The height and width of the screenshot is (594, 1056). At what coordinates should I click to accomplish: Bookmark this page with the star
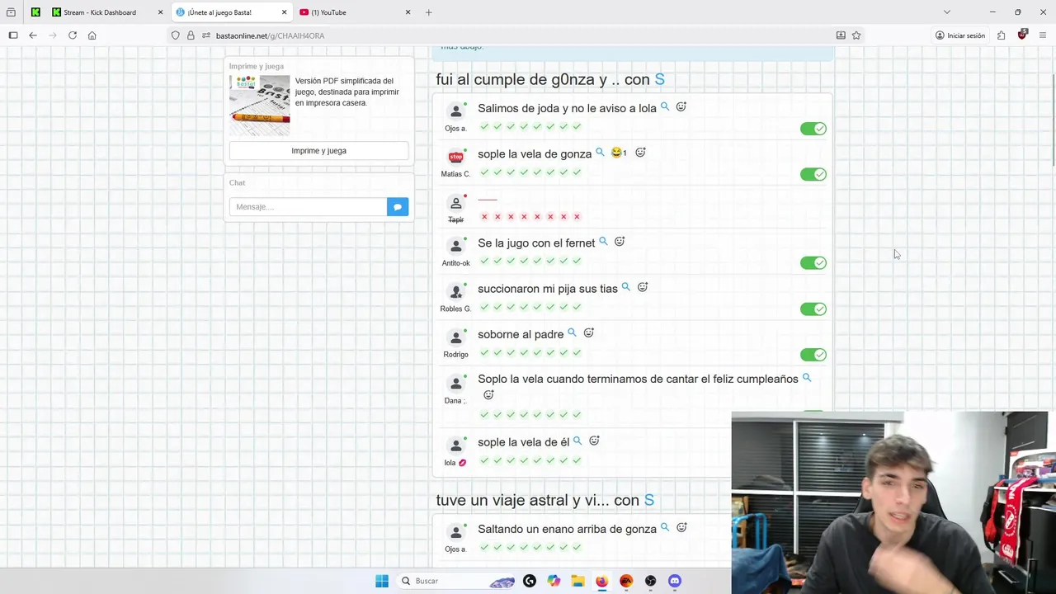click(x=856, y=35)
